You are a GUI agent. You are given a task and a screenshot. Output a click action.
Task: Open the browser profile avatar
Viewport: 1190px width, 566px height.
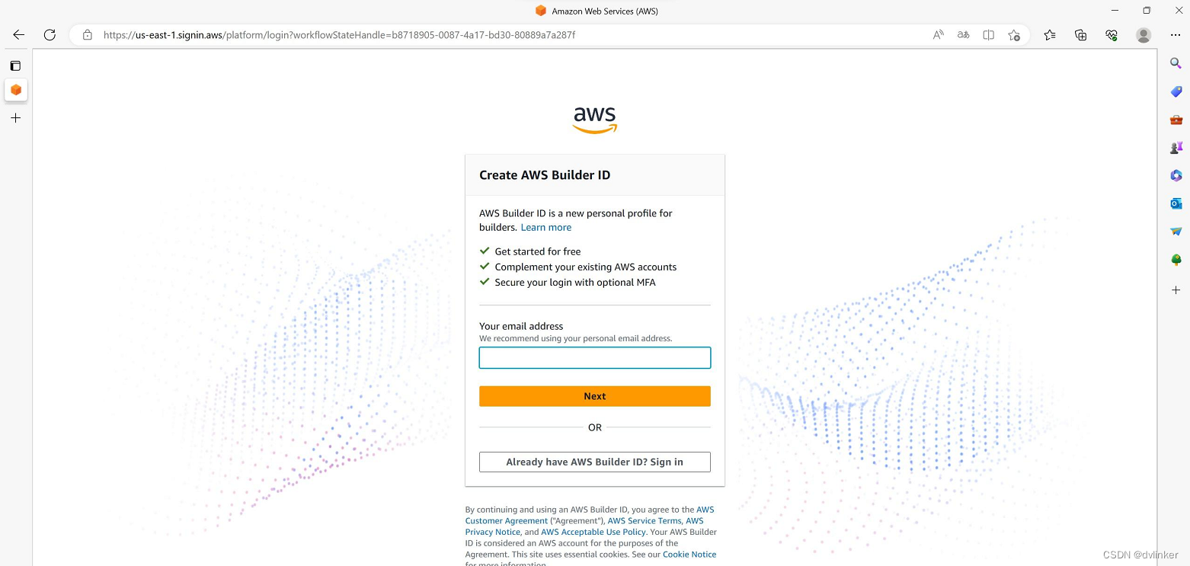(x=1144, y=35)
